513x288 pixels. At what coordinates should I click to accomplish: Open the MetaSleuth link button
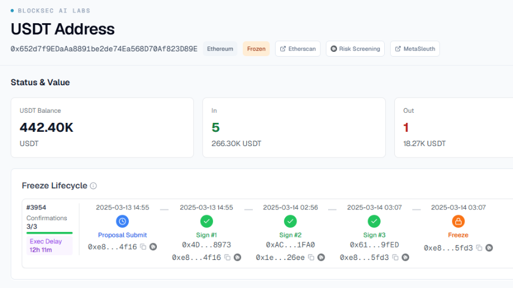click(415, 49)
